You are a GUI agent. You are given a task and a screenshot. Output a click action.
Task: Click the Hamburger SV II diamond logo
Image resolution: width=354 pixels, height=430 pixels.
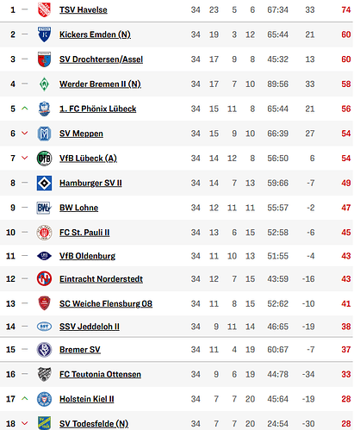click(x=44, y=183)
